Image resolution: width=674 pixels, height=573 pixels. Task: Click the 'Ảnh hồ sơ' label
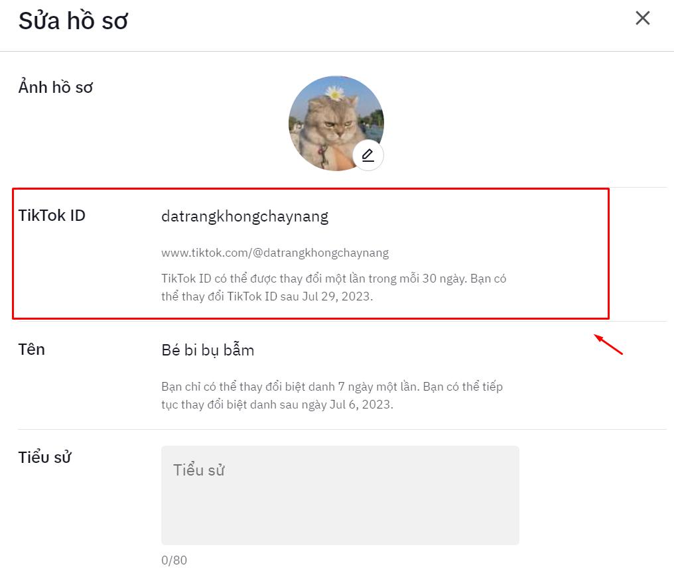tap(56, 88)
